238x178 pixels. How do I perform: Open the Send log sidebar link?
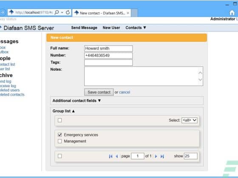click(x=6, y=81)
